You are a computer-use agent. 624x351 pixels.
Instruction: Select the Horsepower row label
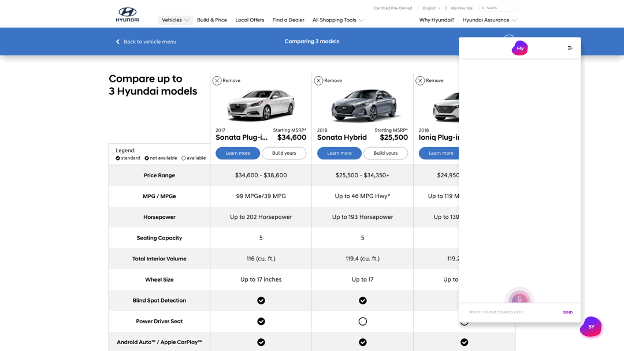(x=159, y=217)
